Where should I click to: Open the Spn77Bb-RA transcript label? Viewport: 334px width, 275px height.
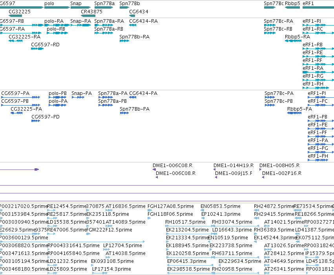point(134,37)
